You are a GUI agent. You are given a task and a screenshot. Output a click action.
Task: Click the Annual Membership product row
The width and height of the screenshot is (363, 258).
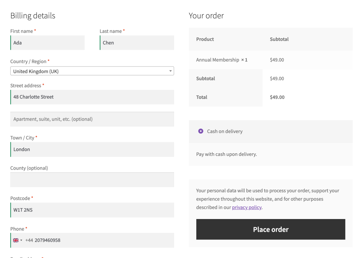pos(271,60)
